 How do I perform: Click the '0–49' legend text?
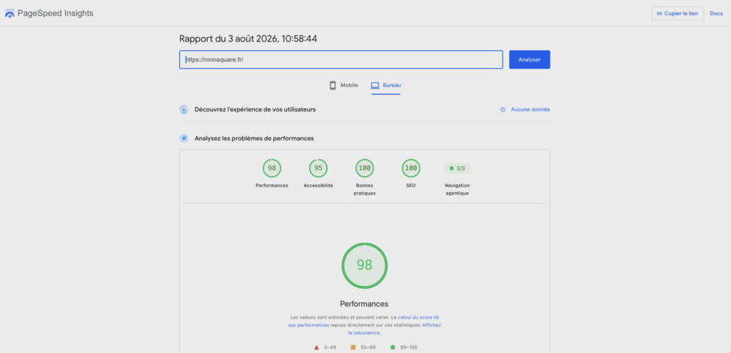(x=330, y=347)
